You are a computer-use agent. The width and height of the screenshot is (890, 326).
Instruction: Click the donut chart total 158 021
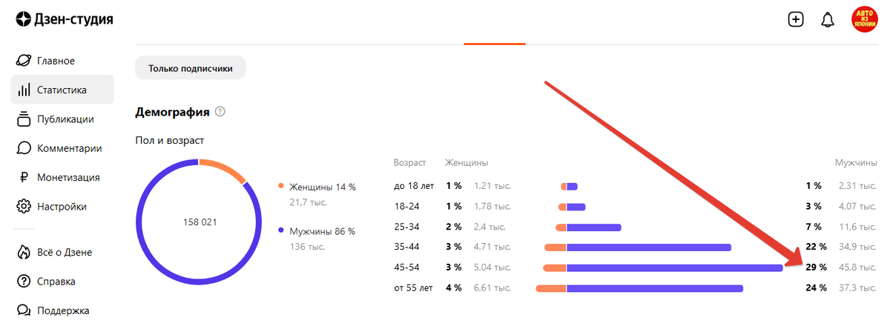point(200,222)
